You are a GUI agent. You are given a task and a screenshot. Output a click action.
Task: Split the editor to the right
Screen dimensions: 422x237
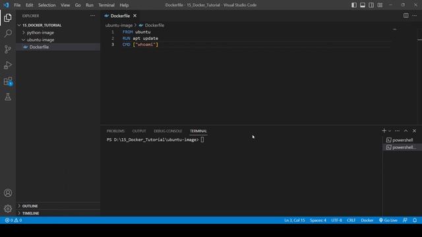(406, 15)
